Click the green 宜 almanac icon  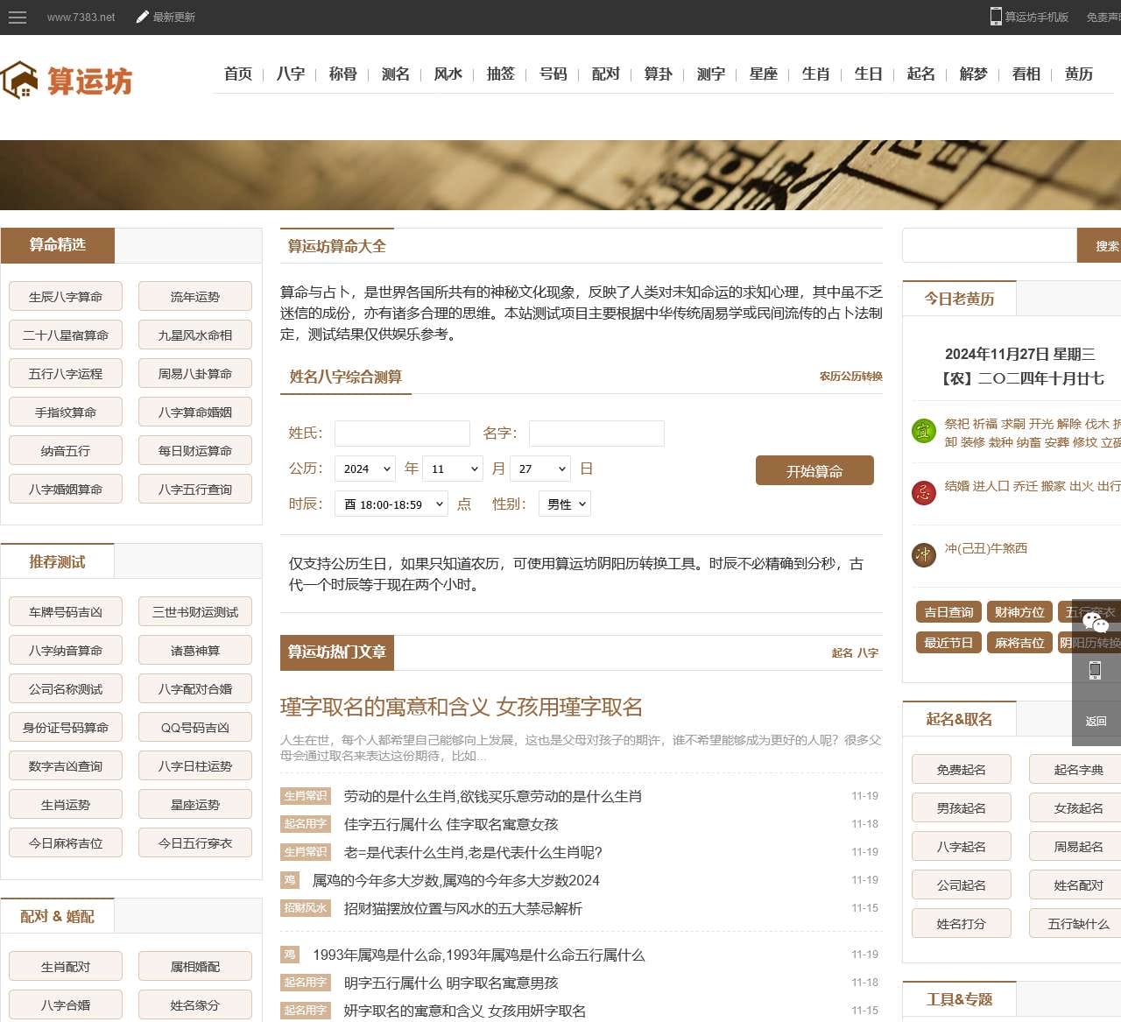924,430
